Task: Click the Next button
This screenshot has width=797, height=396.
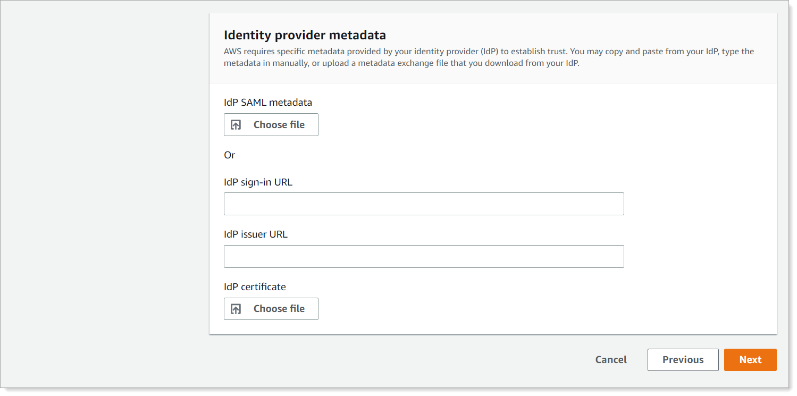Action: point(750,360)
